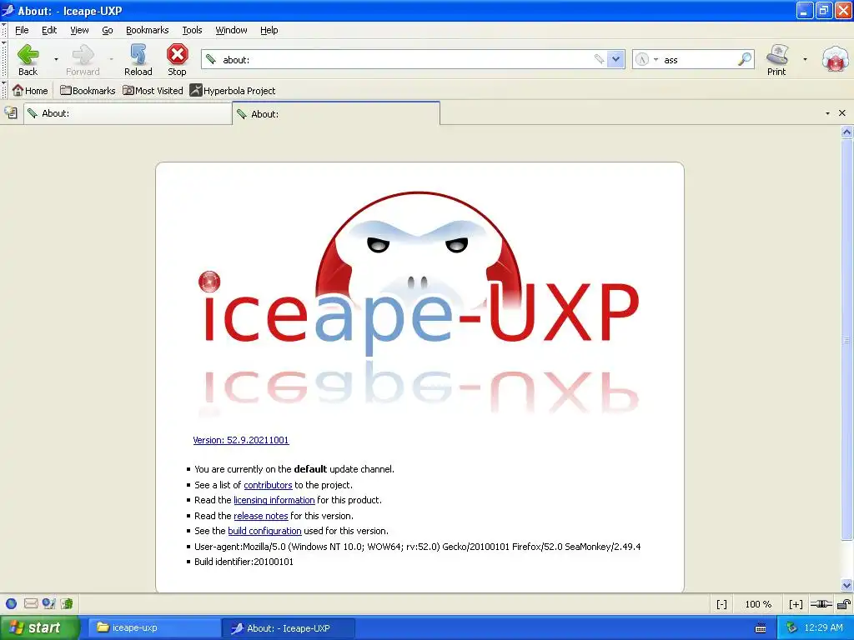The width and height of the screenshot is (854, 640).
Task: Click the system tray network icon near the clock
Action: [792, 628]
